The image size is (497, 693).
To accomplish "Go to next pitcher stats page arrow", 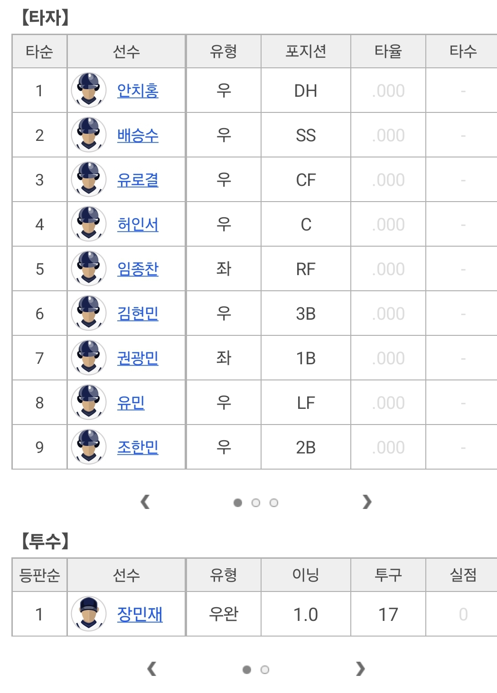I will (360, 669).
